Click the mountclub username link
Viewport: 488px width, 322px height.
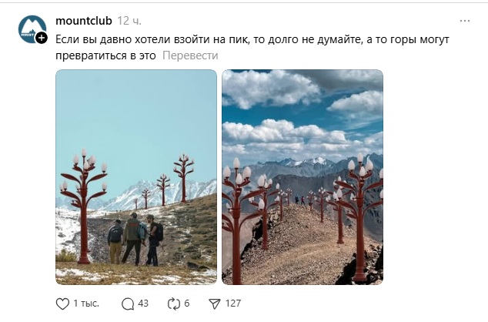tap(84, 21)
